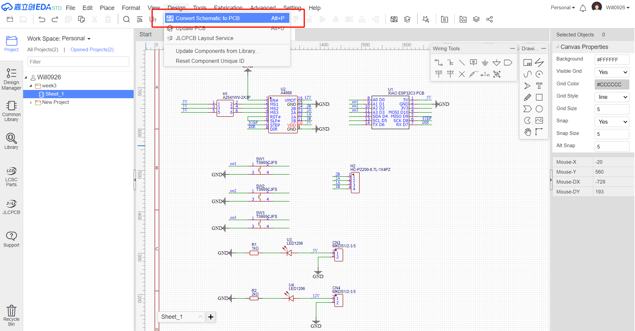Minimize the Wiring Tools panel
The height and width of the screenshot is (331, 635).
coord(512,49)
